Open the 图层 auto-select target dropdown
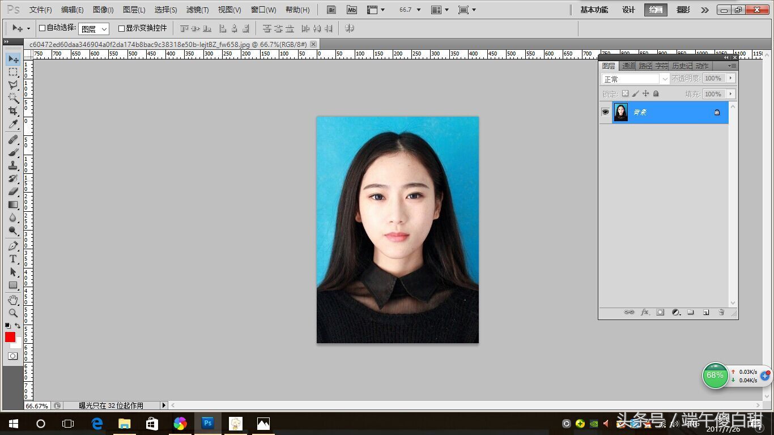The image size is (774, 435). (x=94, y=29)
